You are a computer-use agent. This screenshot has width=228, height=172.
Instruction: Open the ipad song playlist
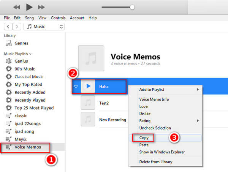(24, 132)
